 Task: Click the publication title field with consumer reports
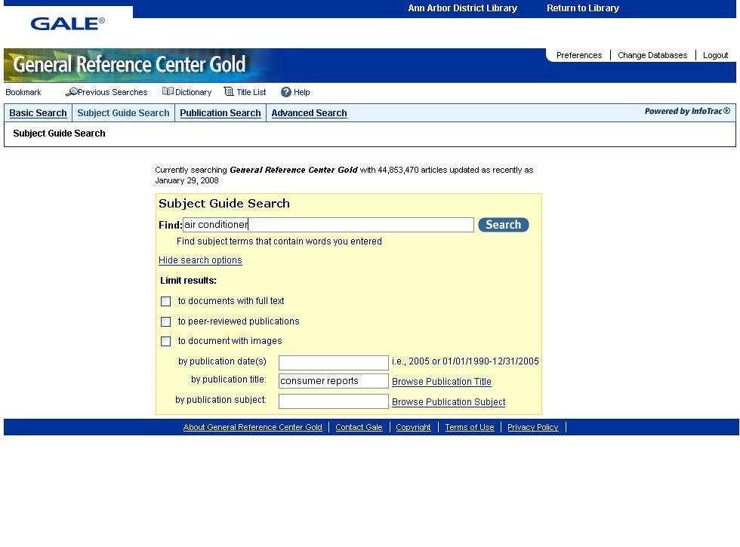coord(334,381)
